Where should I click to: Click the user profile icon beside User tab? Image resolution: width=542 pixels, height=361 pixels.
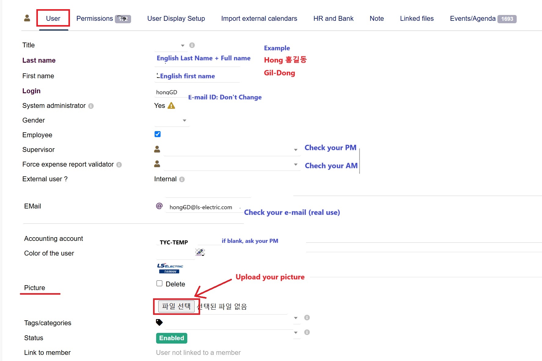click(27, 18)
